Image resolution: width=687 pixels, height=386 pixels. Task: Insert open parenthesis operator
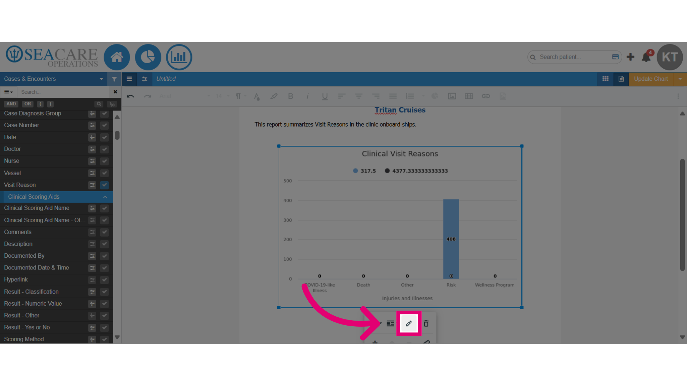click(x=40, y=104)
